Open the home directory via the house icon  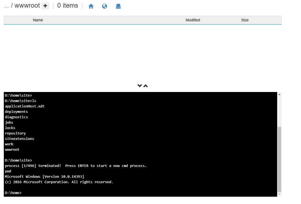[x=91, y=6]
